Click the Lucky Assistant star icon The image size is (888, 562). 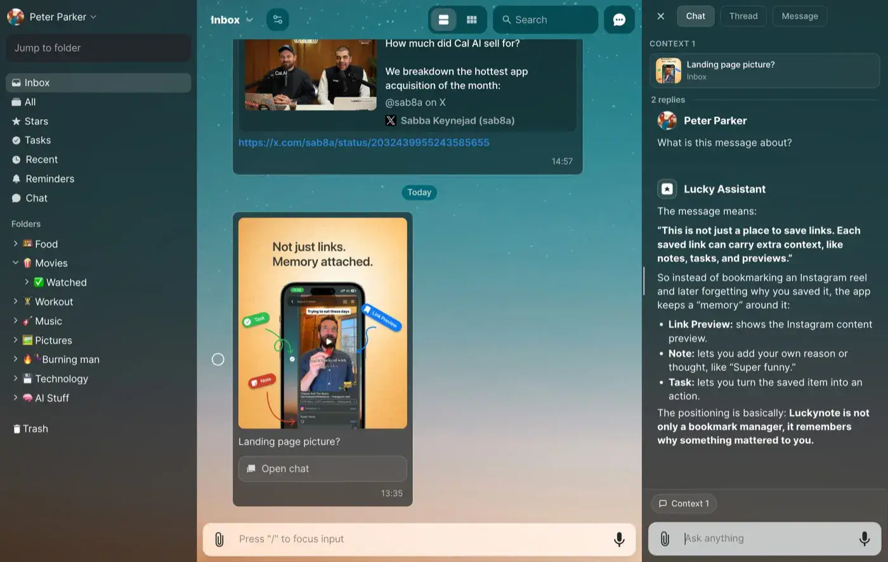667,189
